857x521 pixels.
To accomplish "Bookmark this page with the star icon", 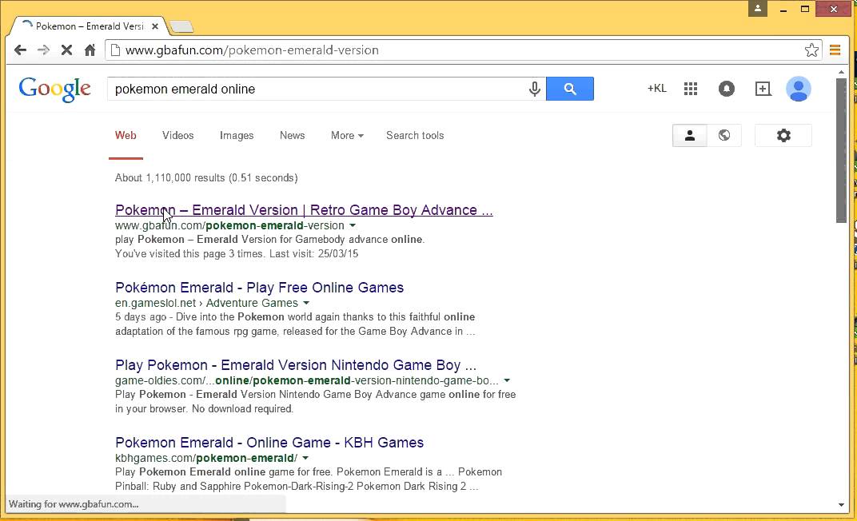I will tap(811, 50).
